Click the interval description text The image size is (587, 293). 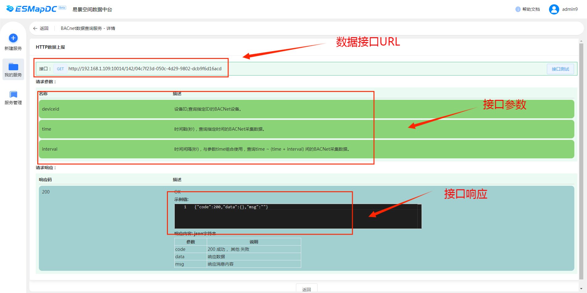(x=262, y=149)
